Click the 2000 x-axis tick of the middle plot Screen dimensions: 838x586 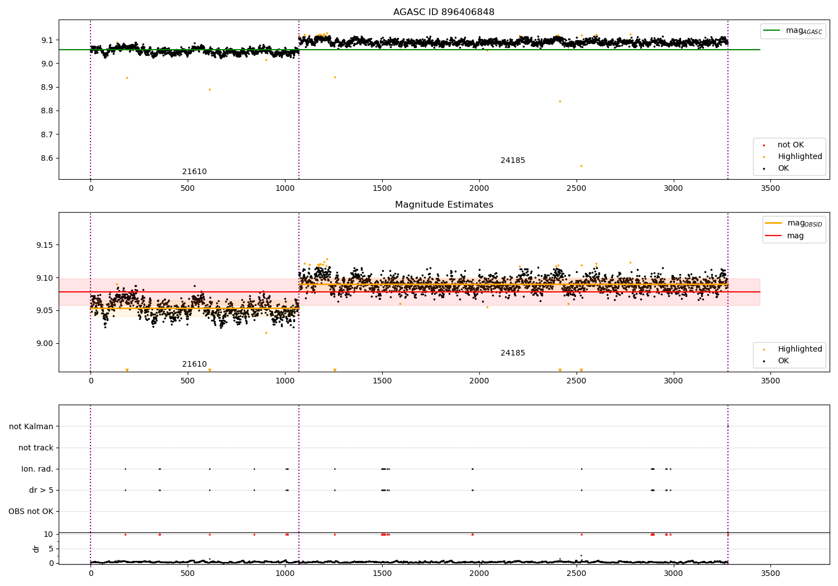(479, 381)
